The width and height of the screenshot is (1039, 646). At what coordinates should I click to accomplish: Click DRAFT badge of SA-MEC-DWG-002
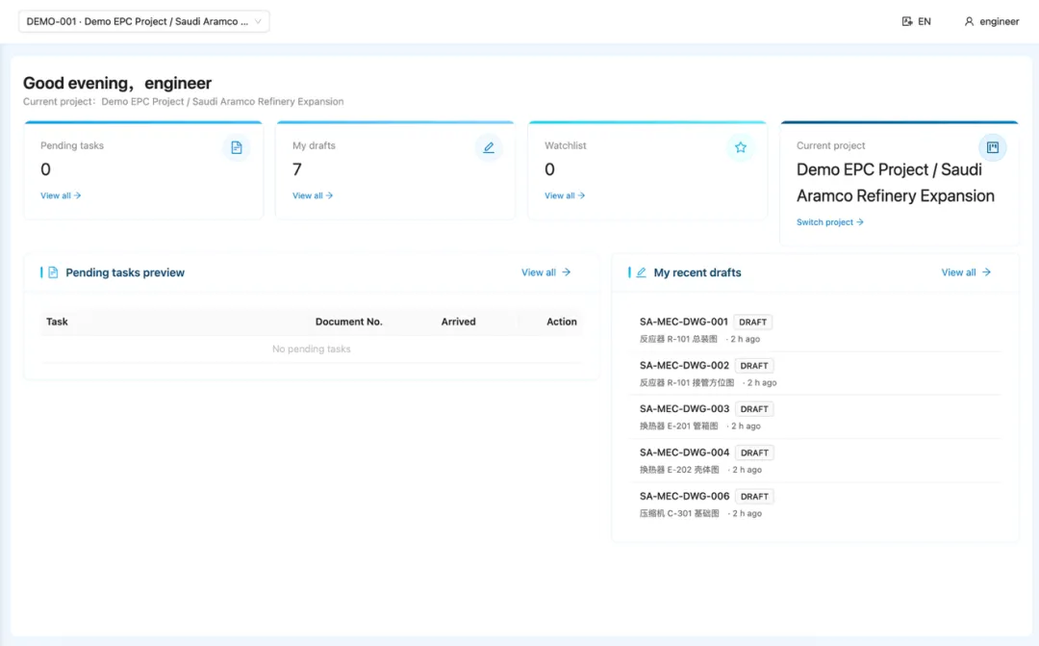pos(754,366)
